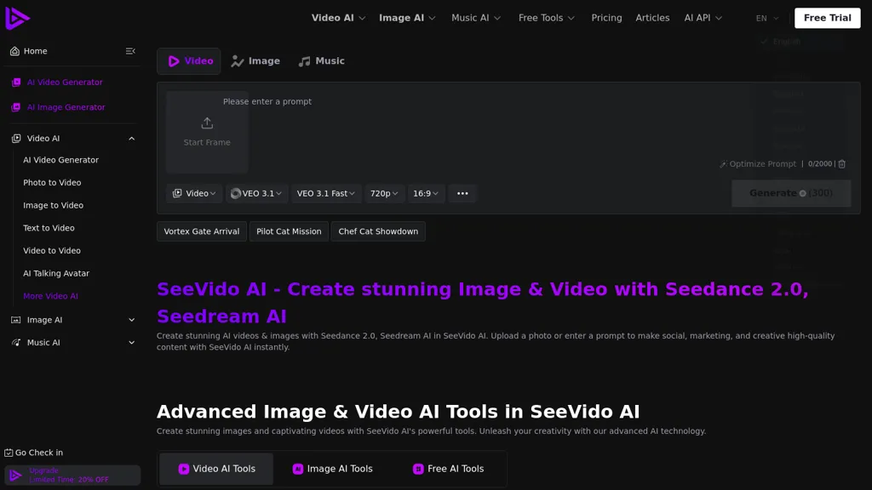Open the 720p resolution dropdown
Screen dimensions: 872x490
pos(384,193)
